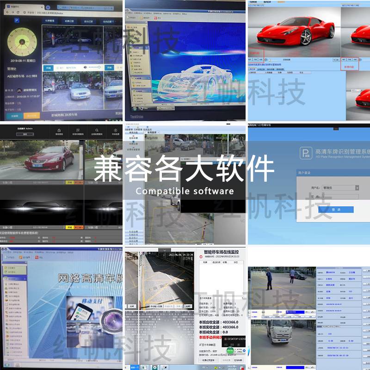The image size is (370, 370).
Task: Click the blue 登录 login button
Action: (336, 210)
